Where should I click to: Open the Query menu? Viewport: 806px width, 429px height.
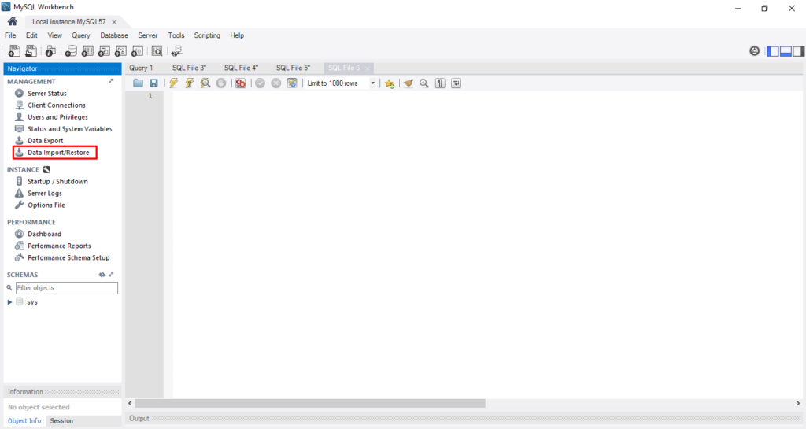click(x=81, y=35)
